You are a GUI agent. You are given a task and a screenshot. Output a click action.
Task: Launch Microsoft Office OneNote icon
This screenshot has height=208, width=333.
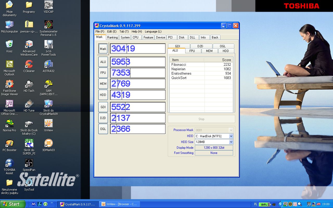point(9,107)
